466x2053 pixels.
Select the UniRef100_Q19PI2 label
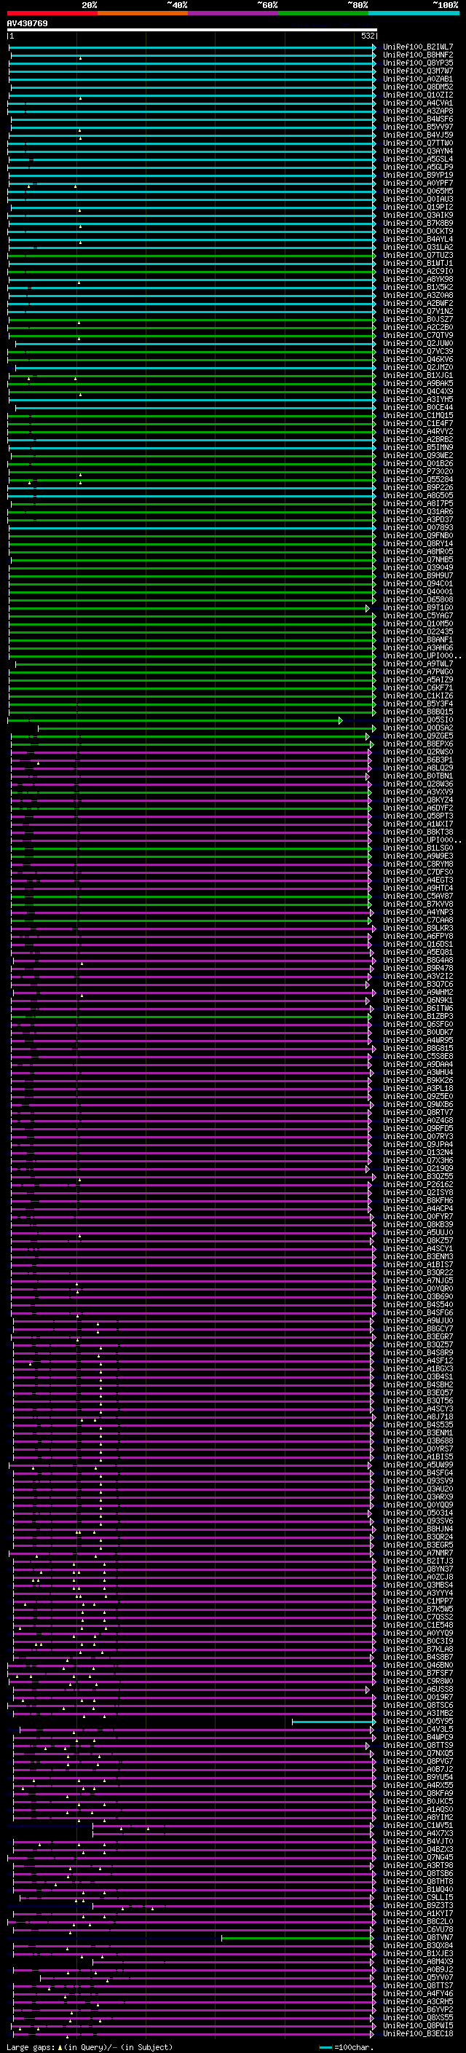418,208
